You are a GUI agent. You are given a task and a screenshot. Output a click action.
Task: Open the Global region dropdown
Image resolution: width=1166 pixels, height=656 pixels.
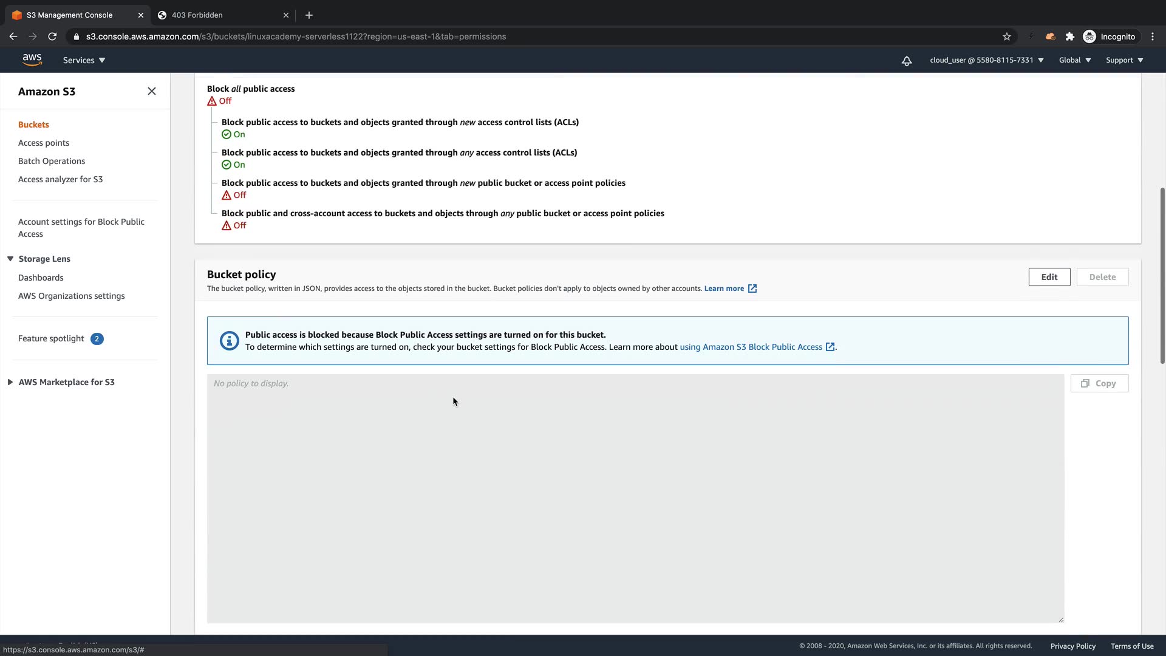pyautogui.click(x=1074, y=60)
